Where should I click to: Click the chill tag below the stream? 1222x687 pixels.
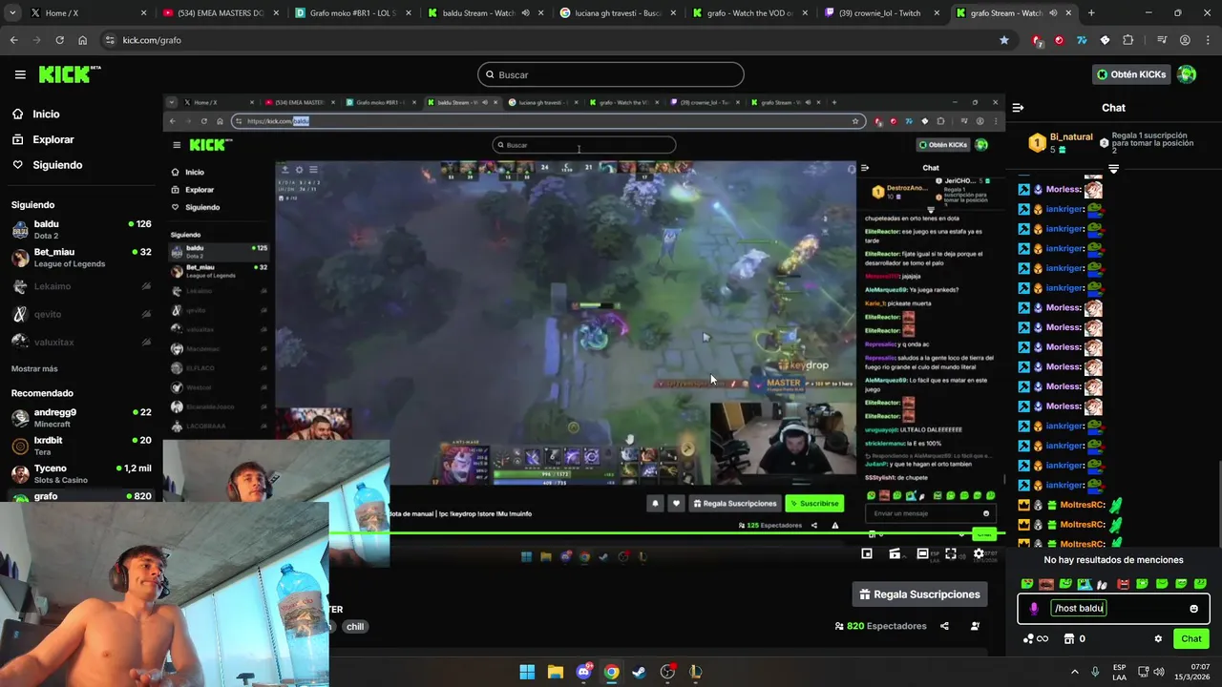click(355, 627)
